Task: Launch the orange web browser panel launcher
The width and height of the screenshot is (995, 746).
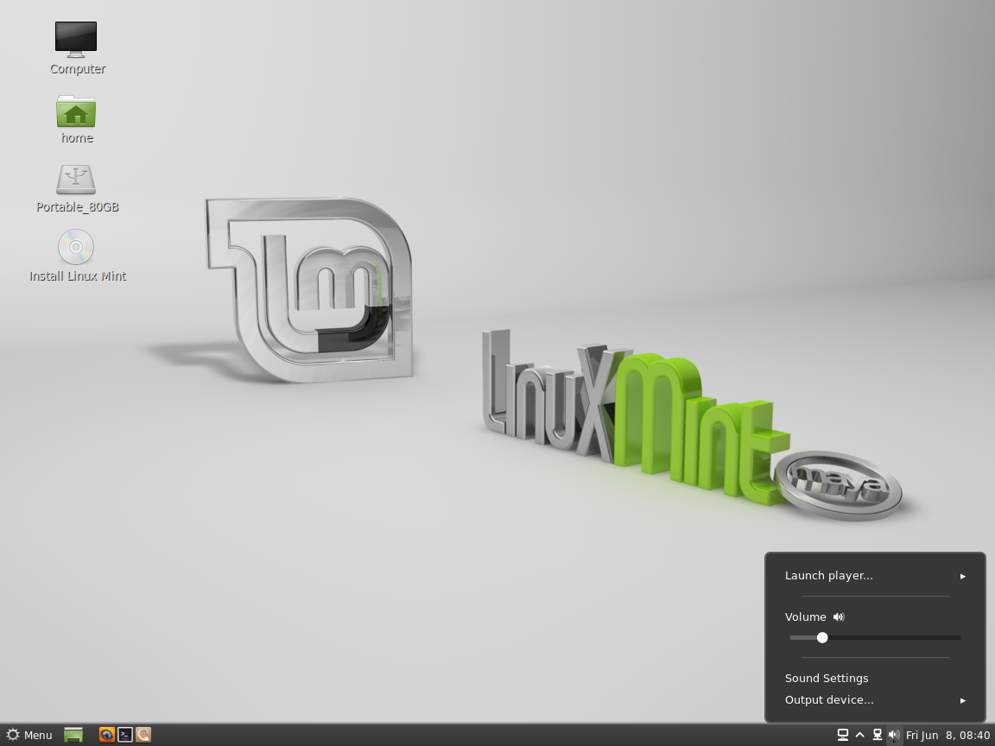Action: coord(106,735)
